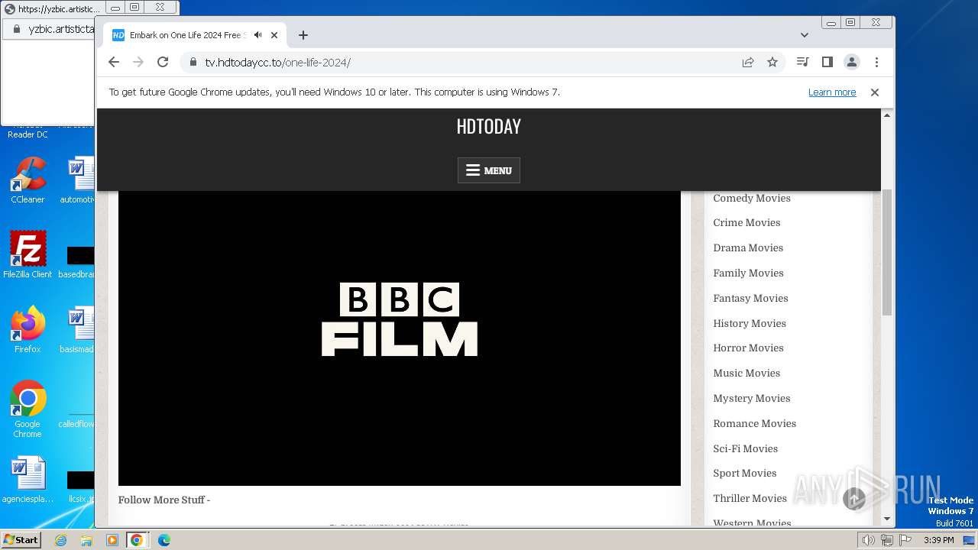This screenshot has height=550, width=978.
Task: Open Drama Movies category
Action: coord(748,247)
